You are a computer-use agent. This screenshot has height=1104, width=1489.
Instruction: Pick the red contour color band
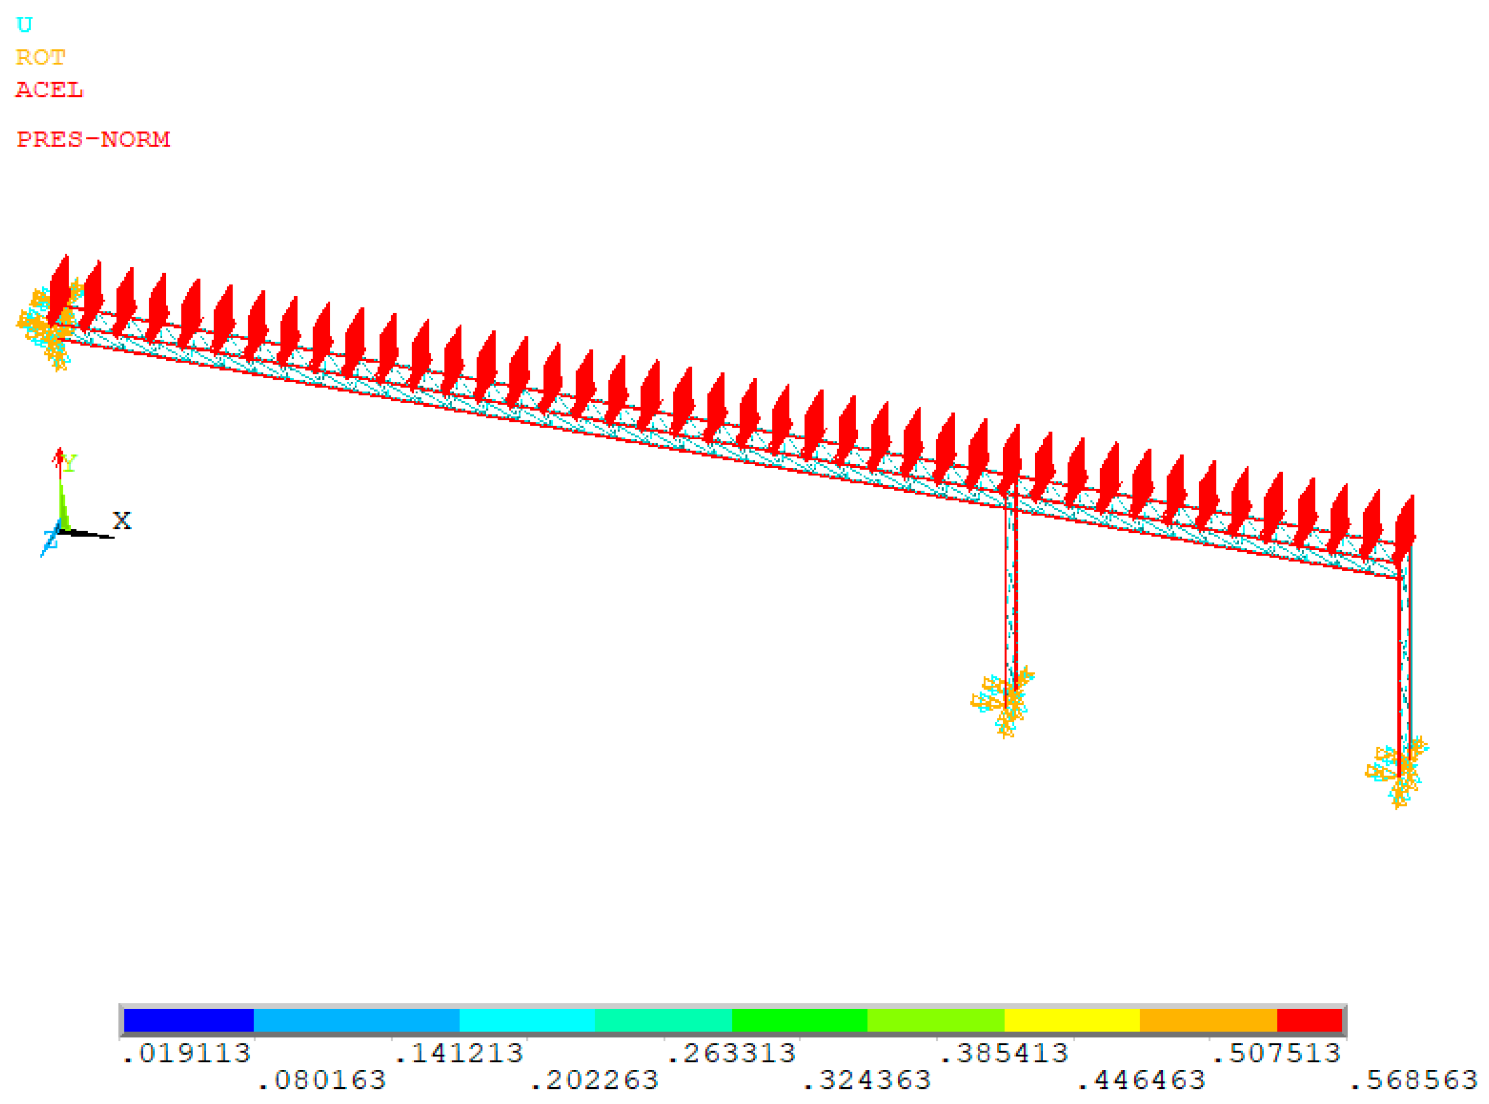1309,1021
